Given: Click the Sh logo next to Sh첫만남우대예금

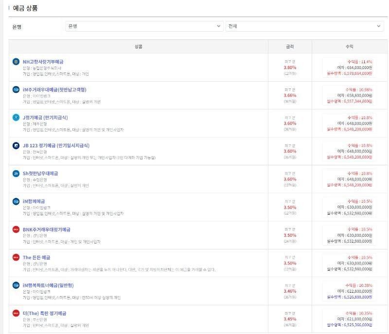Looking at the screenshot, I should click(16, 174).
